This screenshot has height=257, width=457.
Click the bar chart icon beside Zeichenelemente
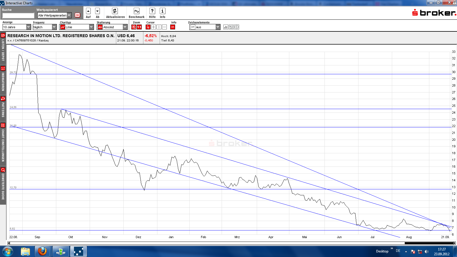point(226,27)
